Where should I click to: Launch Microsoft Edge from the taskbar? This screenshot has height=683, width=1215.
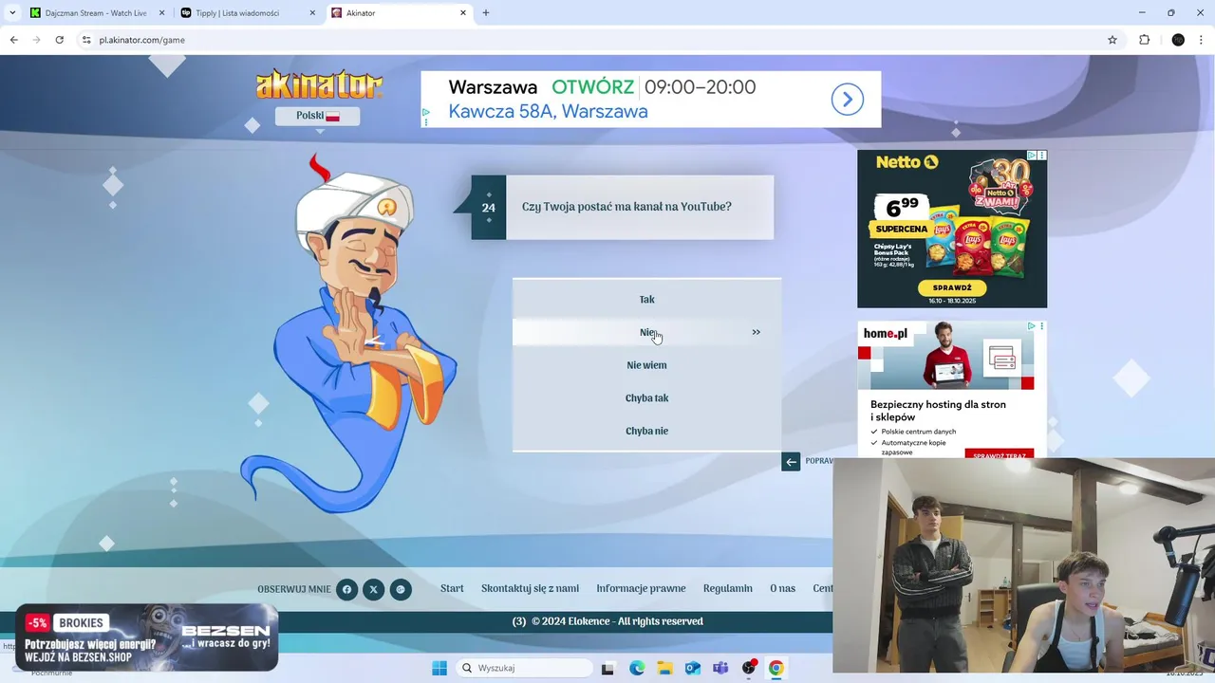tap(637, 668)
